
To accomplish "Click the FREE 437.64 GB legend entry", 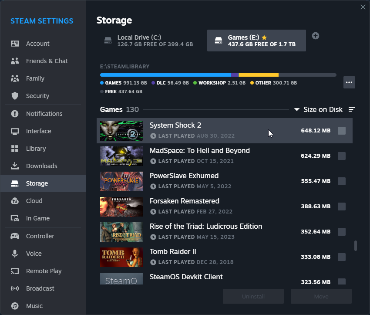I will [x=121, y=91].
